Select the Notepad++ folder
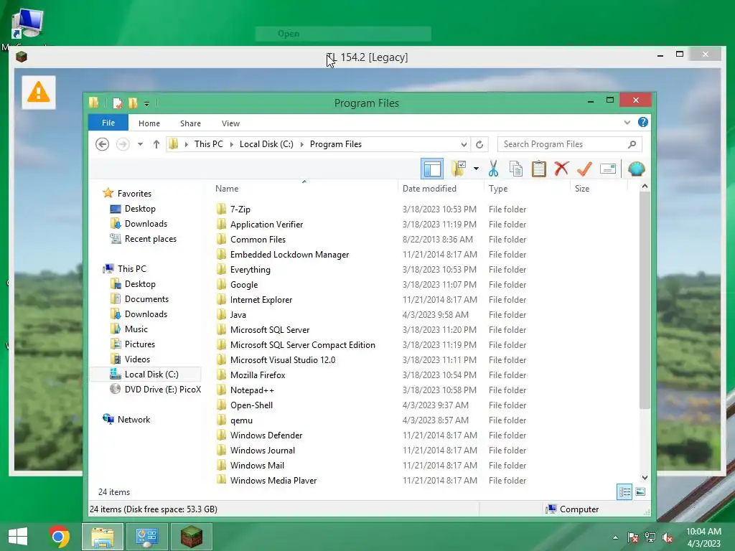735x551 pixels. [x=252, y=390]
